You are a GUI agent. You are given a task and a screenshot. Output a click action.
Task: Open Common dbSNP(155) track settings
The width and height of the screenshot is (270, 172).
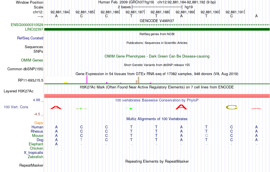[25, 69]
